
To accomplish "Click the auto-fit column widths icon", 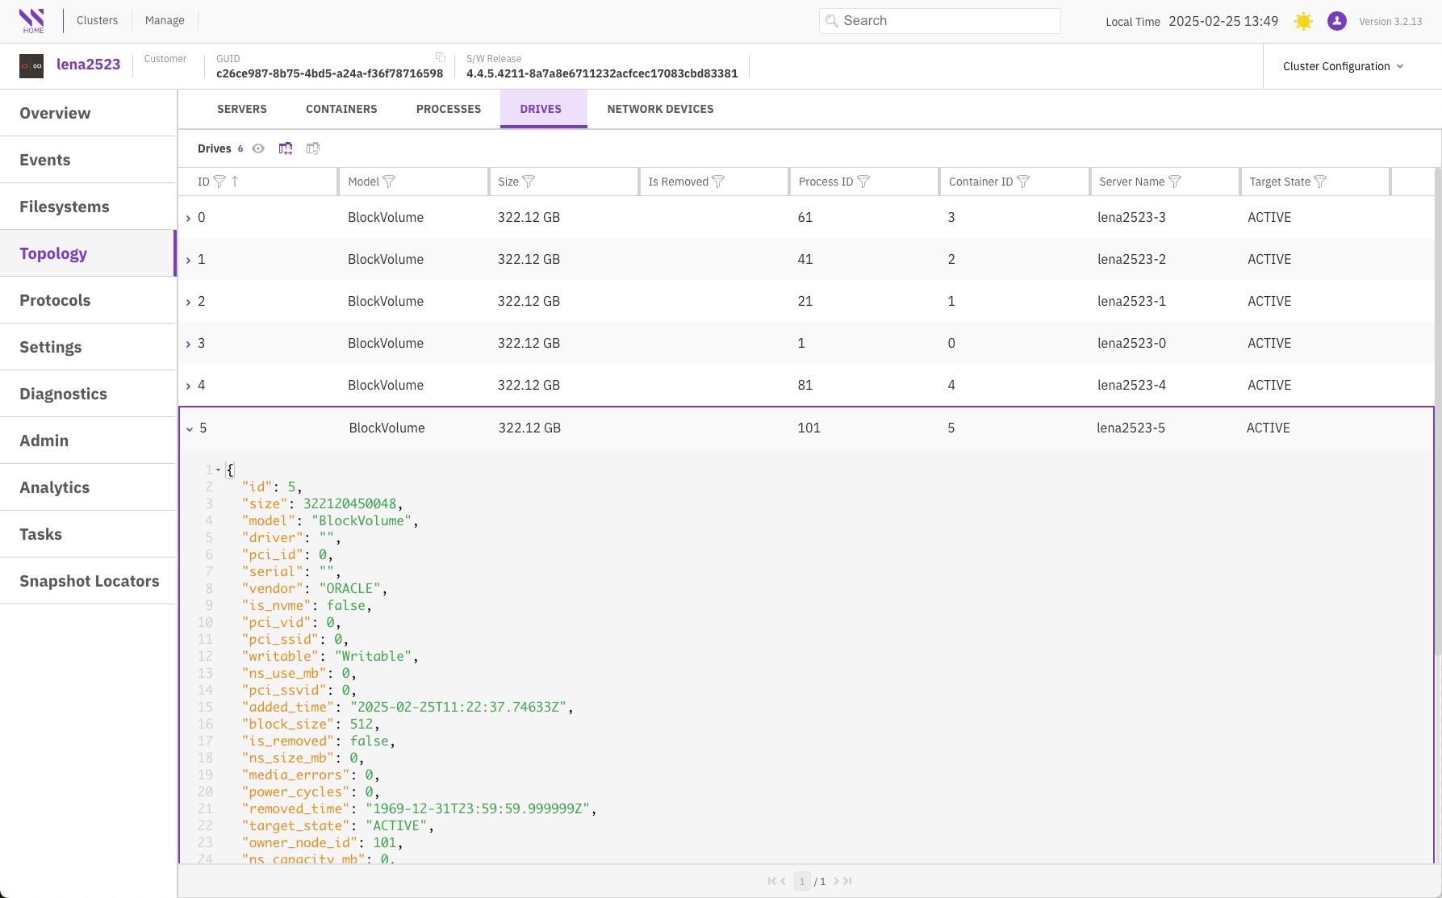I will click(x=286, y=148).
